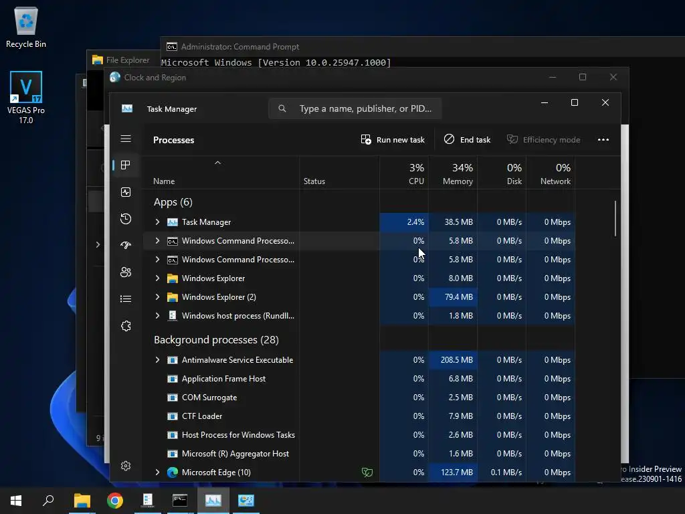Sort by Network column header
The height and width of the screenshot is (514, 685).
pos(551,173)
